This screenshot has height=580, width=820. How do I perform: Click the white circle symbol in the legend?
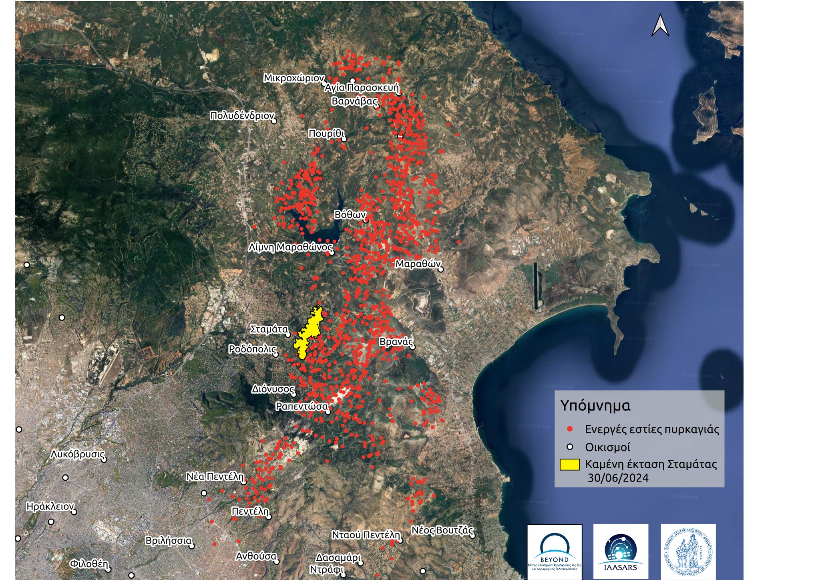[570, 447]
